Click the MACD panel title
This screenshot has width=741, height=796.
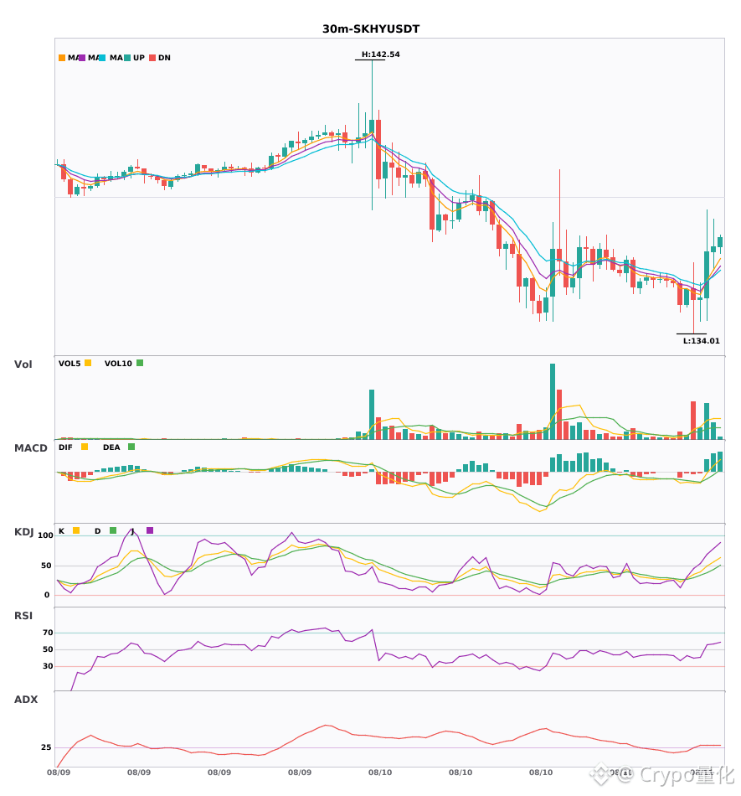[x=30, y=448]
